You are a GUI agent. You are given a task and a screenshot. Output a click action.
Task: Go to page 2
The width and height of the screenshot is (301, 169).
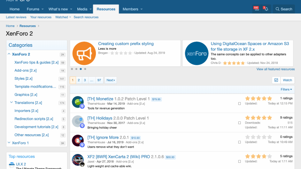(79, 80)
